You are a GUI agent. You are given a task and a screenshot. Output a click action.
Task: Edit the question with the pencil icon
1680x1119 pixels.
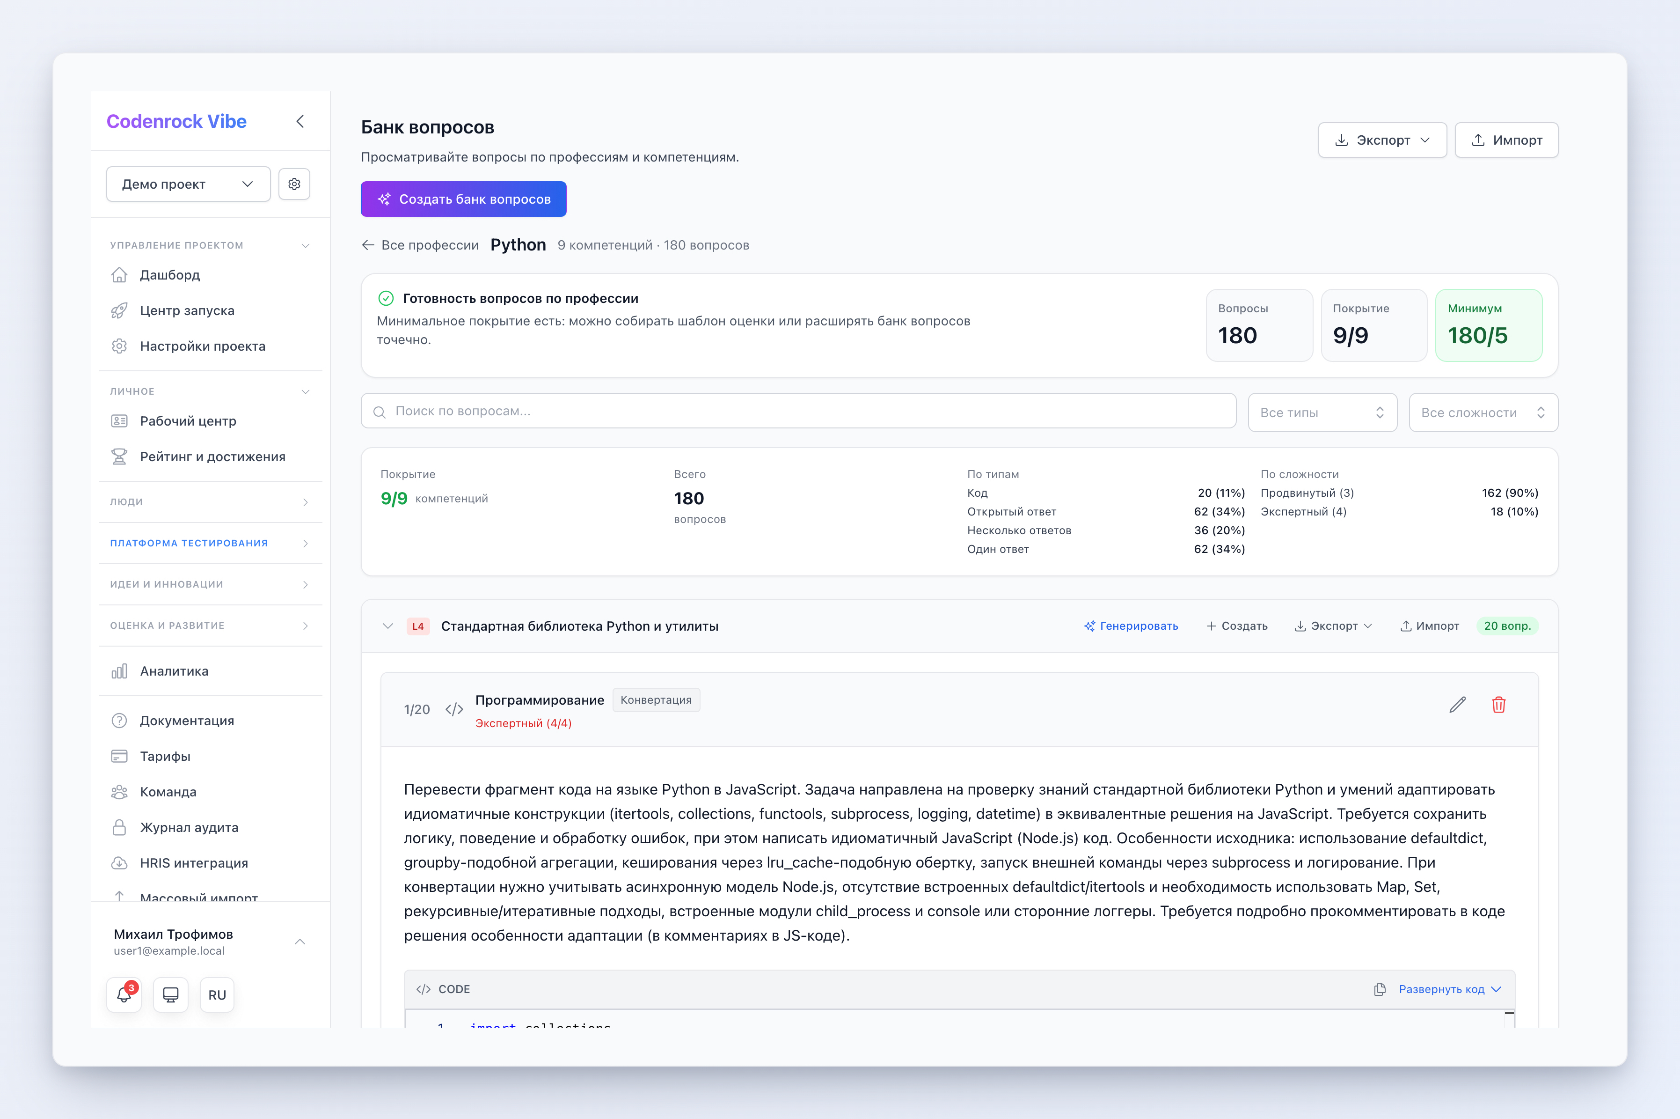[1458, 705]
